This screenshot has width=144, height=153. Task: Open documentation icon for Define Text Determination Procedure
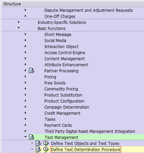[x=38, y=149]
